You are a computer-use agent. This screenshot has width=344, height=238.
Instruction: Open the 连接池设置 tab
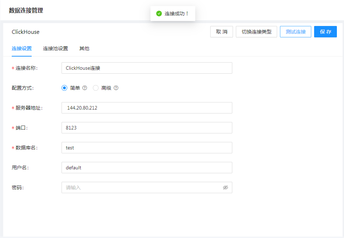[55, 48]
